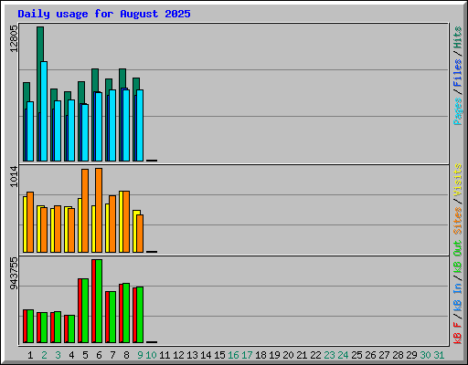Click day 9 on the x-axis
The width and height of the screenshot is (468, 365).
[x=140, y=355]
